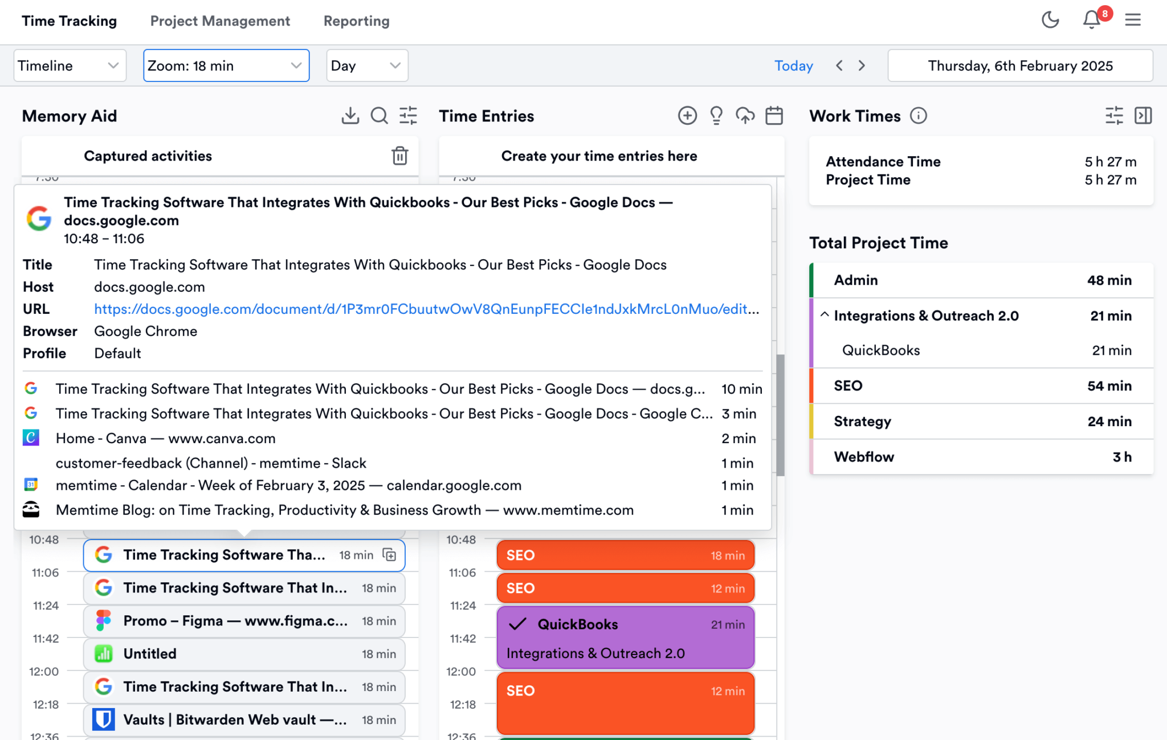Open the Timeline view dropdown
The height and width of the screenshot is (740, 1167).
coord(70,66)
